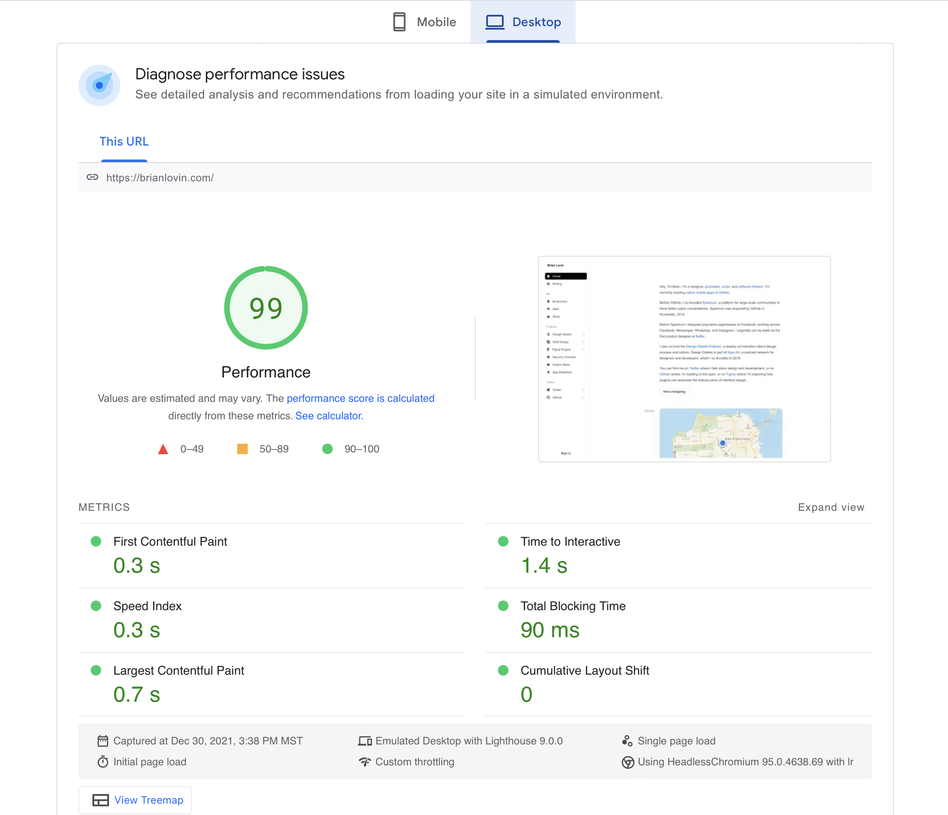Expand the Total Blocking Time metric
This screenshot has height=815, width=948.
[x=573, y=606]
